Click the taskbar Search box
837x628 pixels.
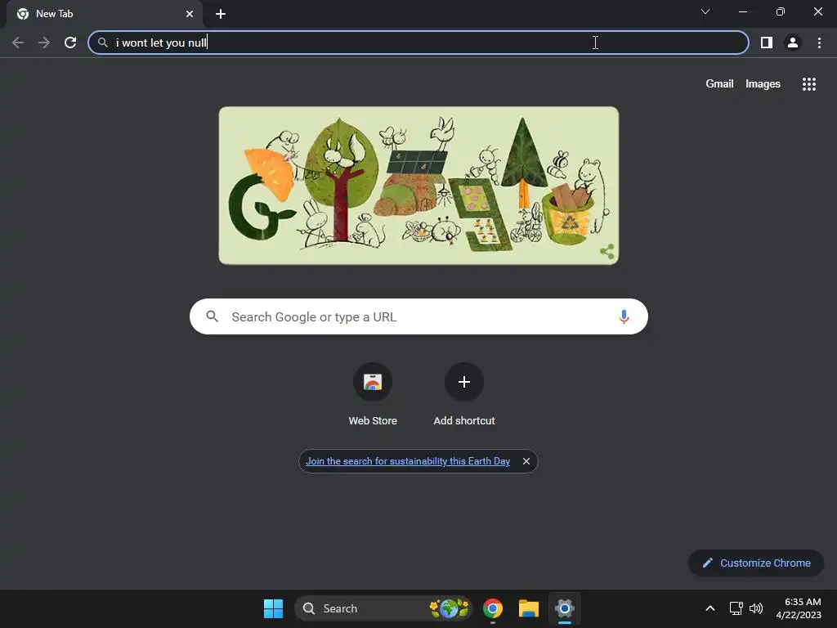pyautogui.click(x=383, y=608)
